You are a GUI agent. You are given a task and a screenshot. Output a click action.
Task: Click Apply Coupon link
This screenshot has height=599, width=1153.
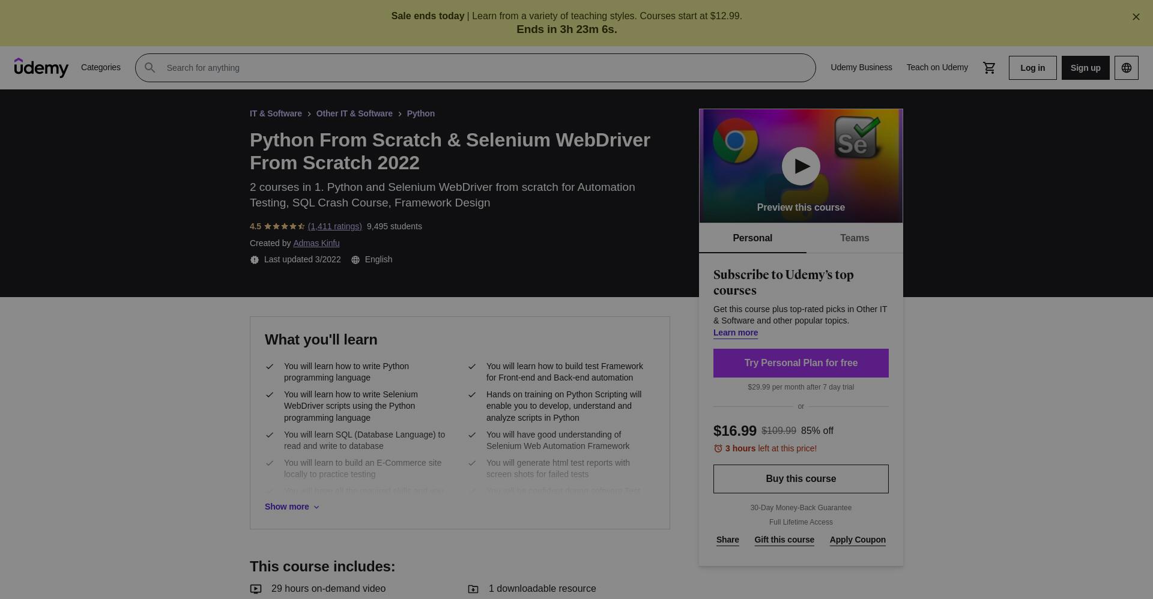857,540
